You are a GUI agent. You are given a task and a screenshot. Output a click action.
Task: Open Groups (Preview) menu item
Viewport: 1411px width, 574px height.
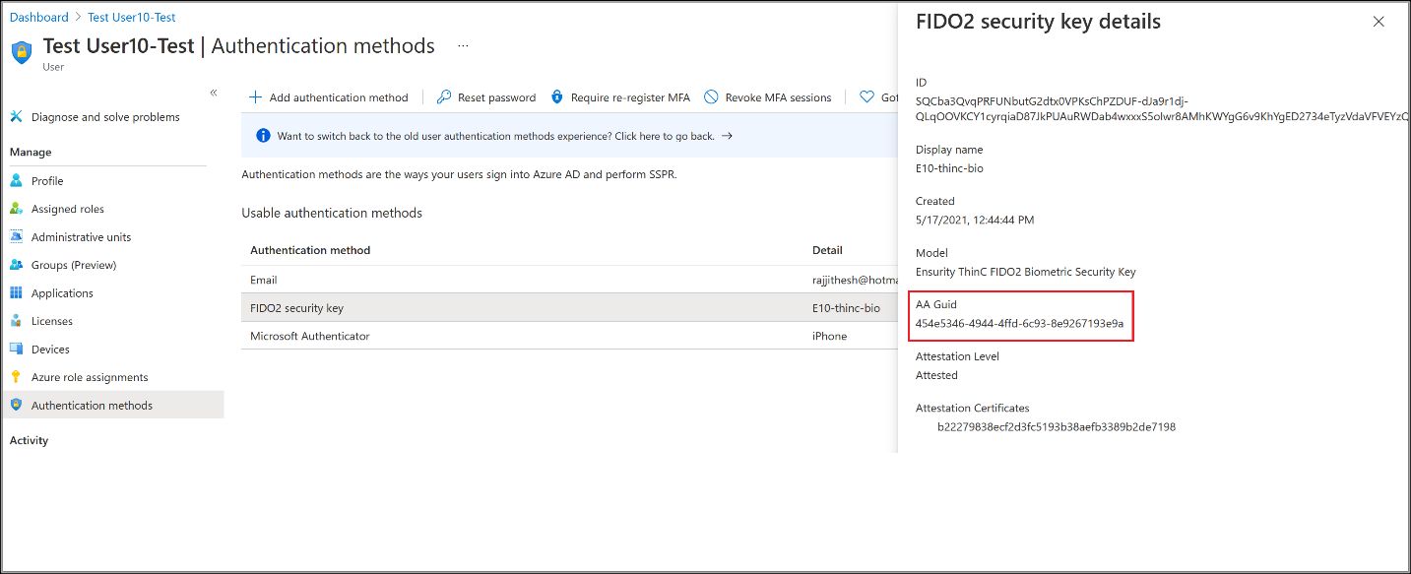tap(73, 265)
